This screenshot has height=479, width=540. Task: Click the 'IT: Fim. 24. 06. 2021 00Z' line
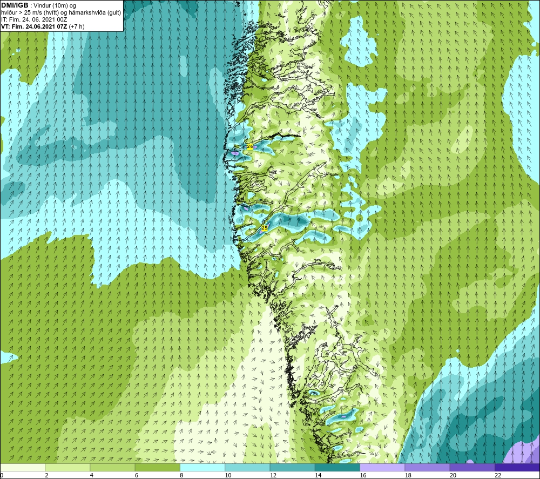[34, 19]
